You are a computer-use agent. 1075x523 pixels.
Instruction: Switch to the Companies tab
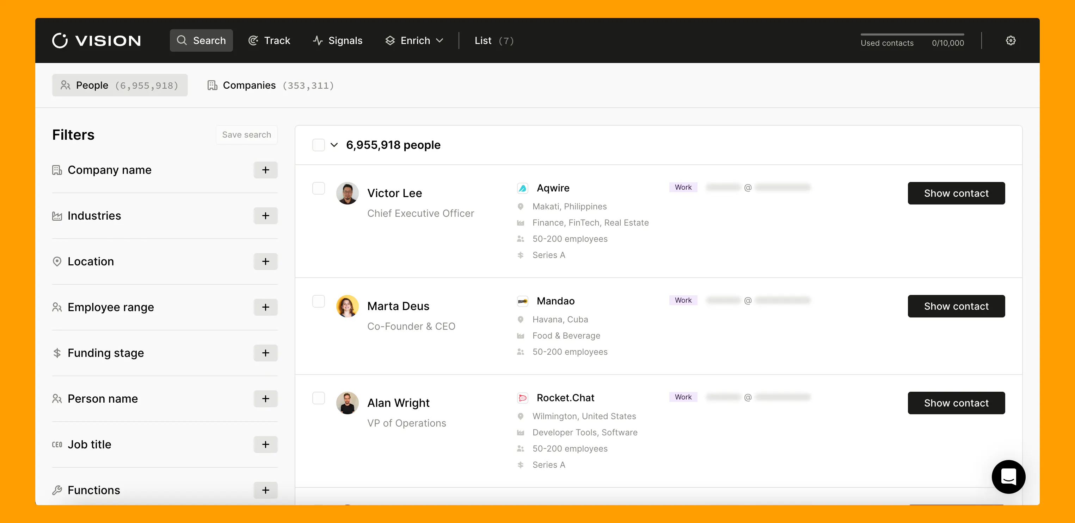click(271, 86)
